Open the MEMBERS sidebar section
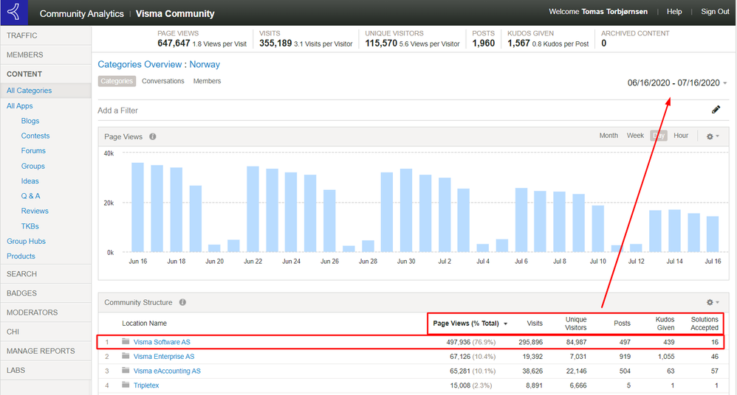 [46, 55]
